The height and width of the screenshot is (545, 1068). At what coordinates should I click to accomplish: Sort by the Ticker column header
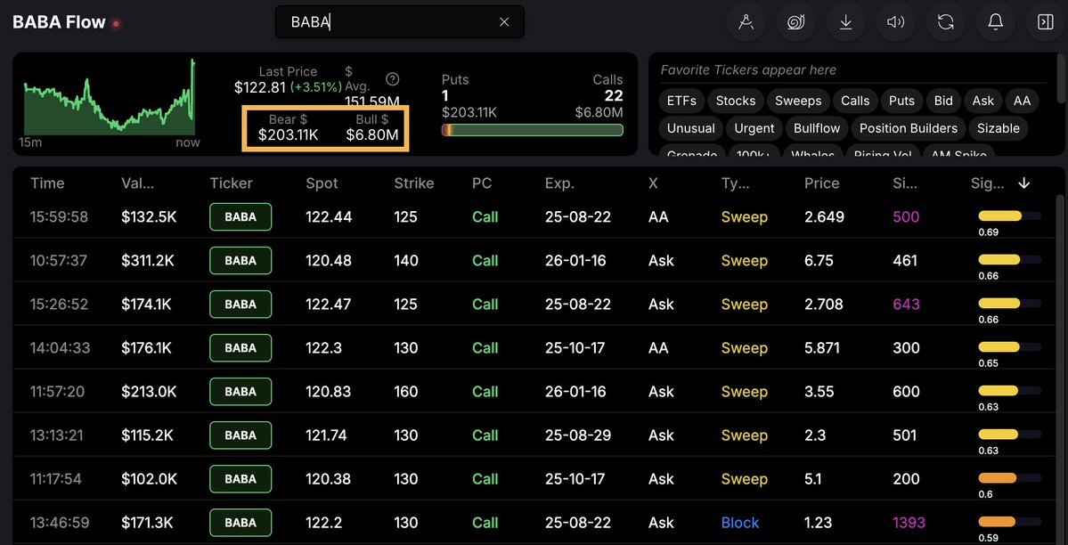pyautogui.click(x=231, y=183)
